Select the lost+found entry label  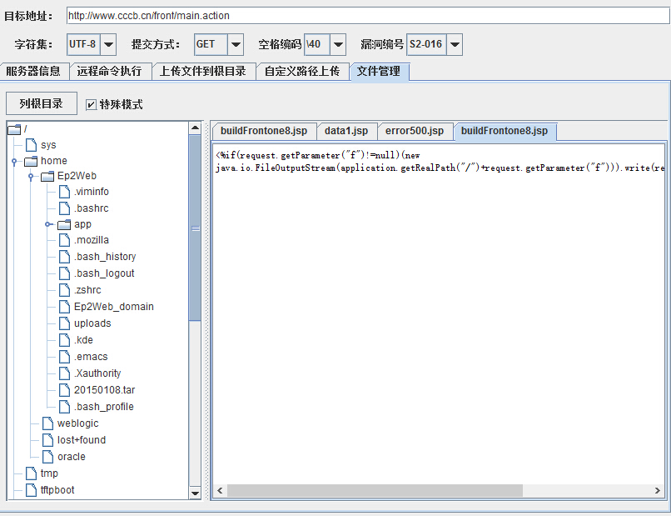[82, 440]
